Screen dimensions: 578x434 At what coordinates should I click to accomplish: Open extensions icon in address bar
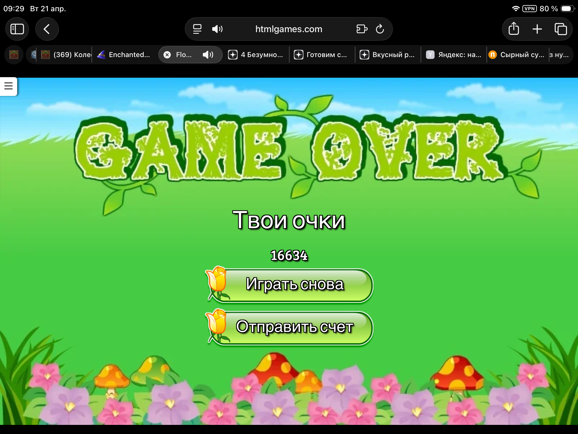(362, 29)
